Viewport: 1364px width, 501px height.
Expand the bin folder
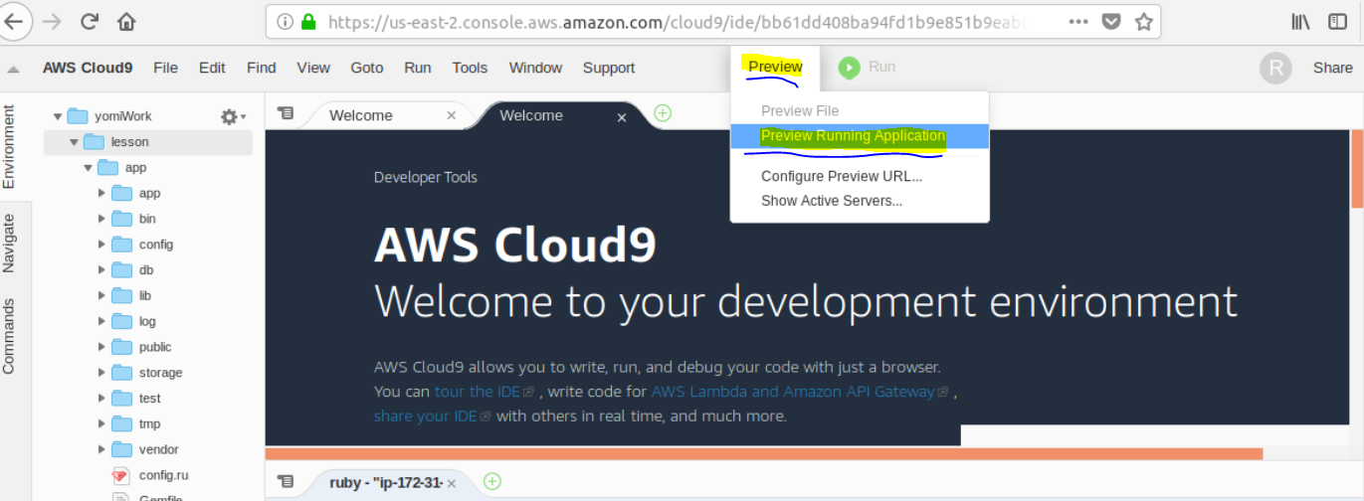point(101,219)
